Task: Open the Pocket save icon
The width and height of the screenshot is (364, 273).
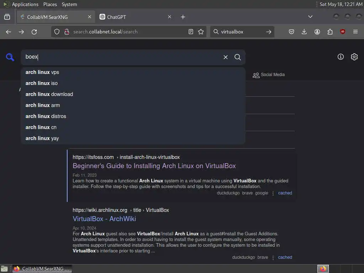Action: click(x=291, y=32)
